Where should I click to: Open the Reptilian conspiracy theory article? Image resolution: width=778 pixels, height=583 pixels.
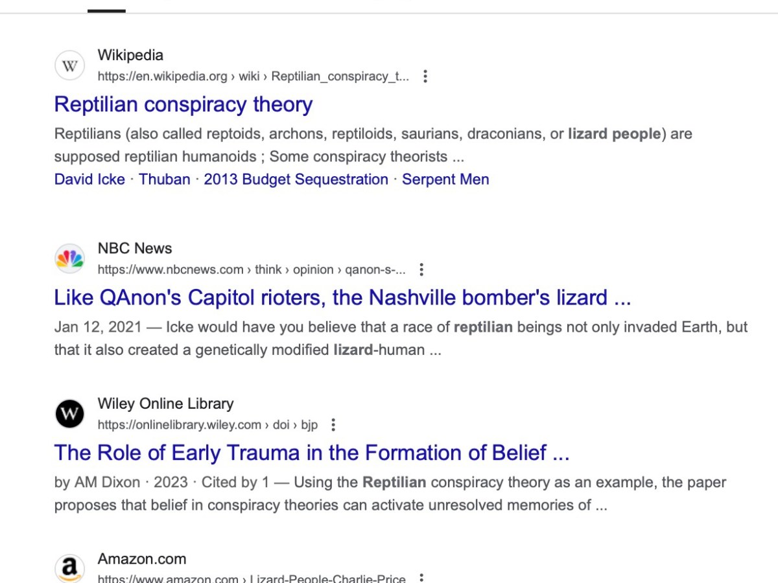pos(183,104)
